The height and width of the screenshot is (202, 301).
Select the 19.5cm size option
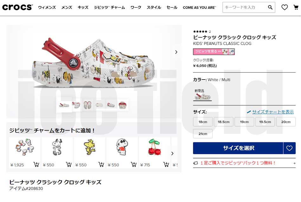tap(265, 122)
